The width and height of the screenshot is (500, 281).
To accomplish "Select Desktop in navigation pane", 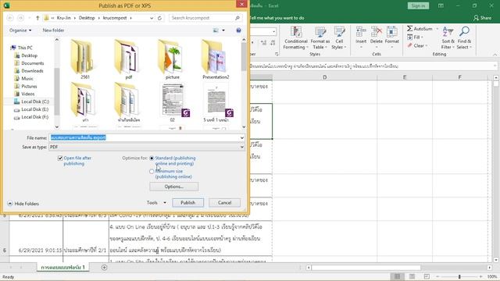I will pos(29,55).
